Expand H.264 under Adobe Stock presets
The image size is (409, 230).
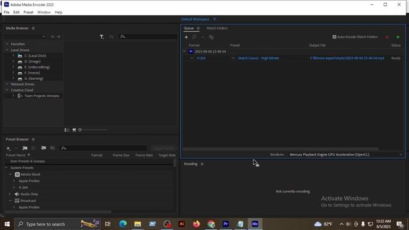[14, 187]
